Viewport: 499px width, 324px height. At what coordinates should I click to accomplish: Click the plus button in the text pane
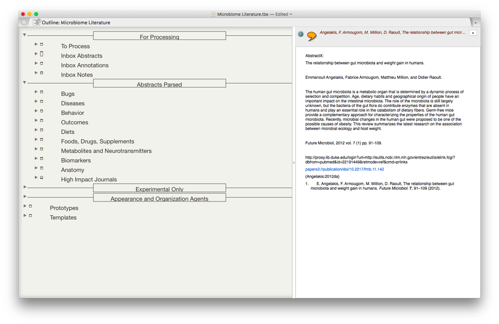pyautogui.click(x=473, y=33)
